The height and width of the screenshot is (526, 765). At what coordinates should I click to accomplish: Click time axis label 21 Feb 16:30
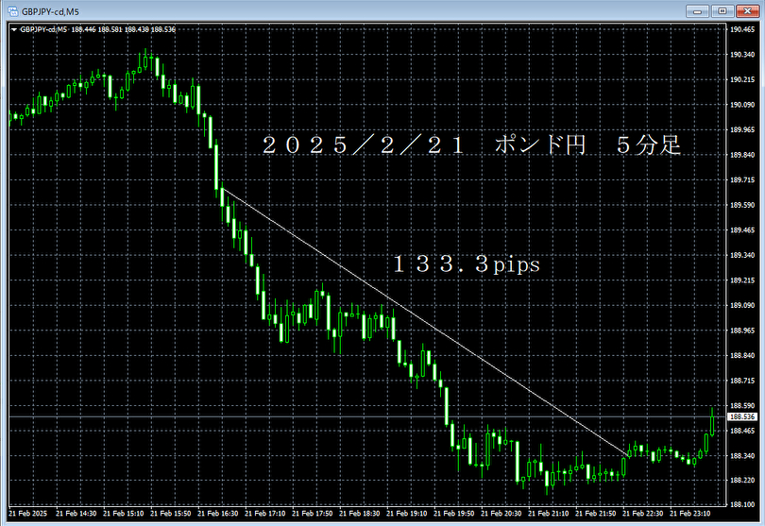pyautogui.click(x=218, y=514)
